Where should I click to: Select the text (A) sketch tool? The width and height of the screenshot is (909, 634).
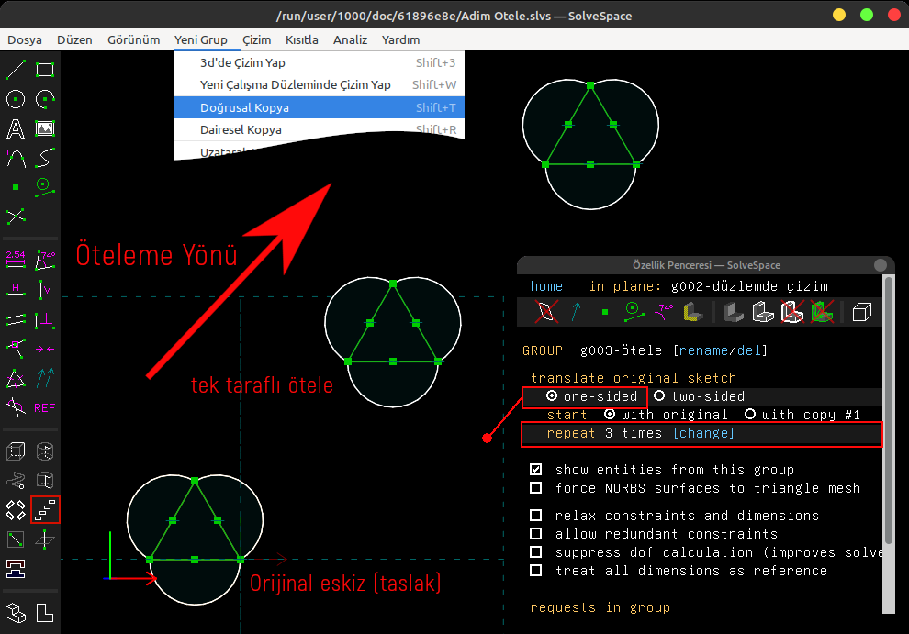[16, 128]
